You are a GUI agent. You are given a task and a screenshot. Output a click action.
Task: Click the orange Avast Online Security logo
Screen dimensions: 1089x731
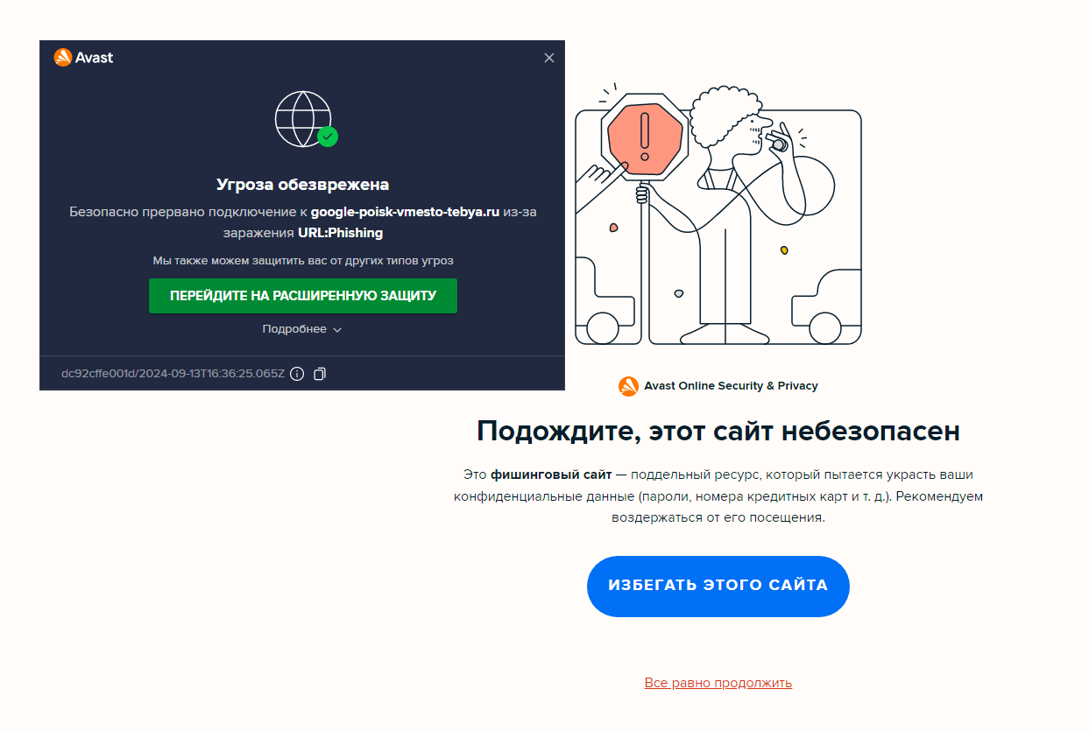628,386
